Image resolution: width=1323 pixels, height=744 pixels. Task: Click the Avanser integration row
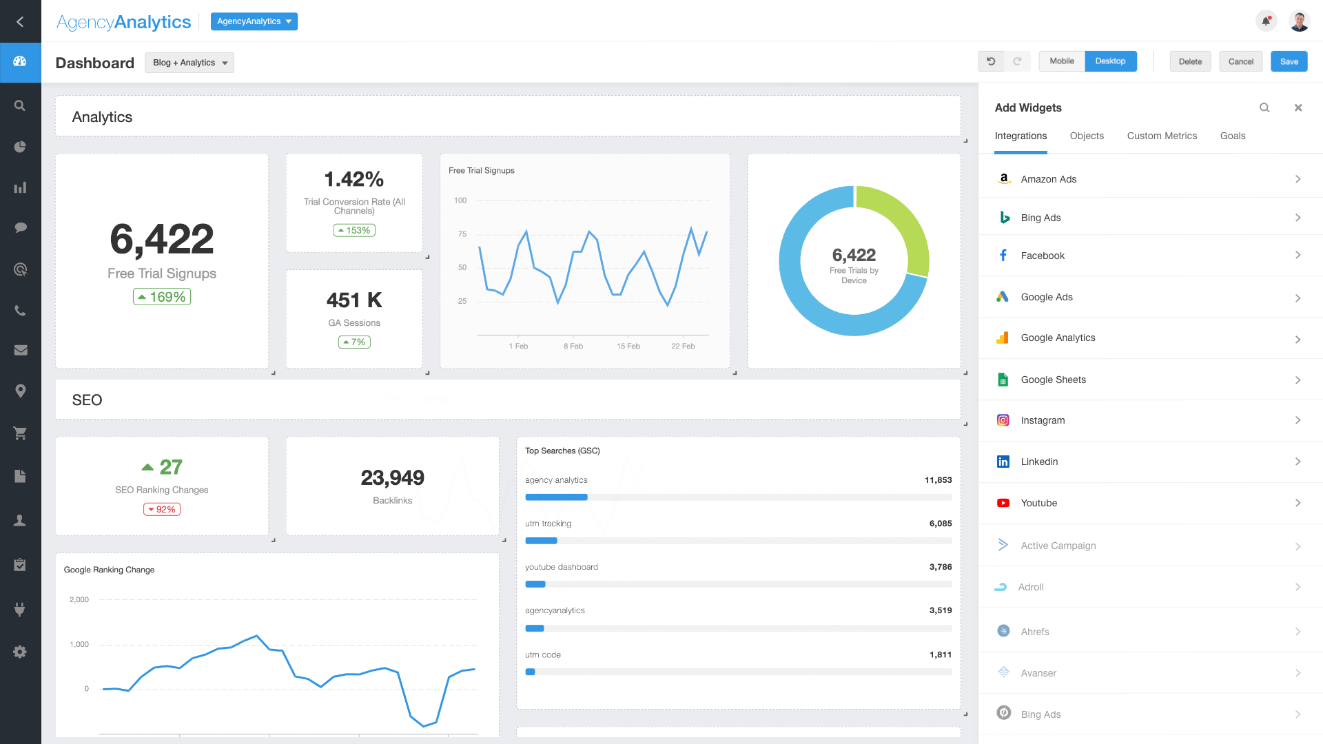click(1150, 673)
